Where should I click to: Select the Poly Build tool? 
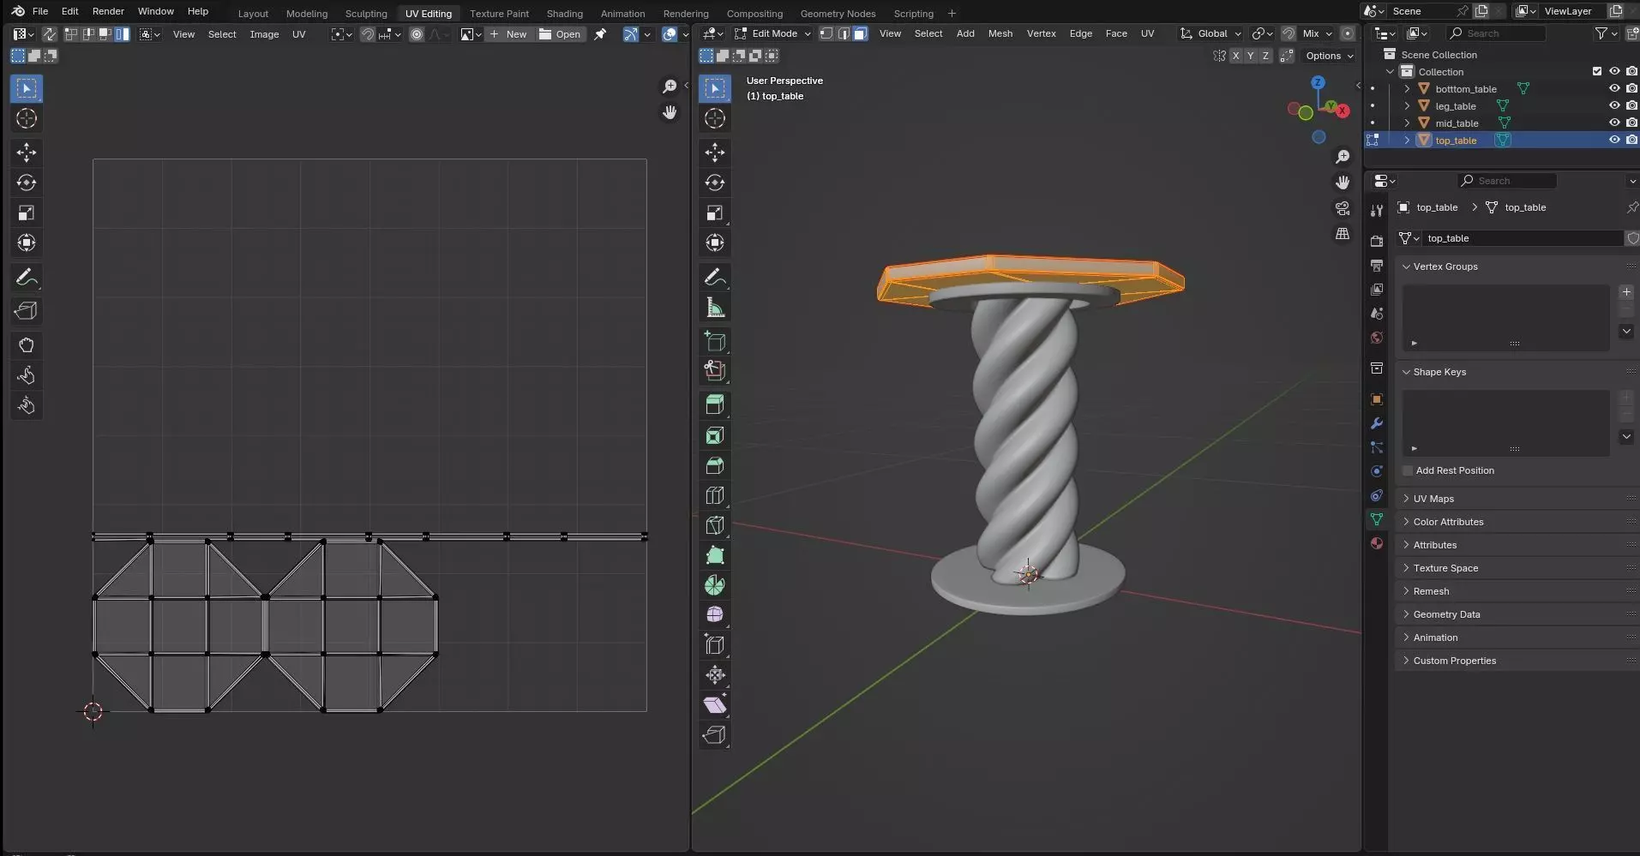pyautogui.click(x=715, y=555)
